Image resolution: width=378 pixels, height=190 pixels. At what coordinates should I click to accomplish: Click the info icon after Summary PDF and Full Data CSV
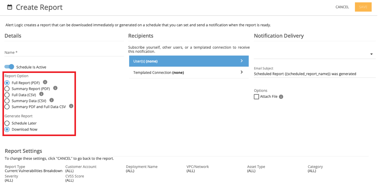[x=71, y=106]
